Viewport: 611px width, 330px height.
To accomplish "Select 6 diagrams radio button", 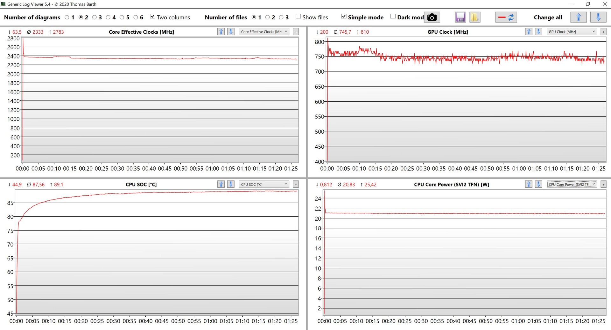I will 136,17.
